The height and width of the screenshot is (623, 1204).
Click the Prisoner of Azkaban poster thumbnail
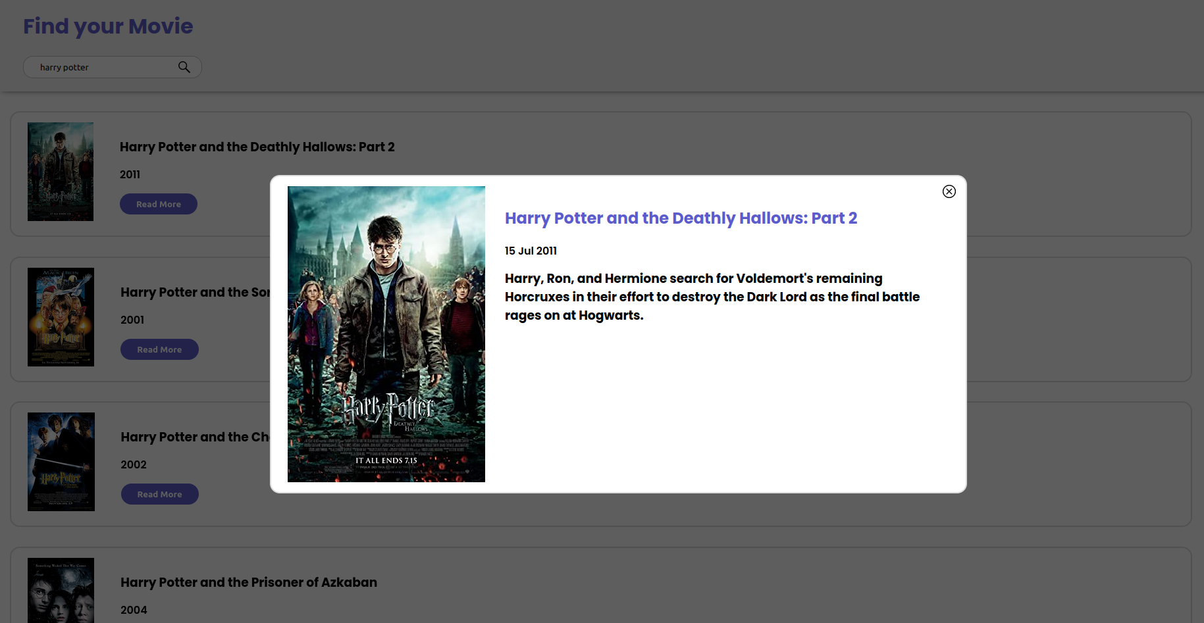click(61, 590)
